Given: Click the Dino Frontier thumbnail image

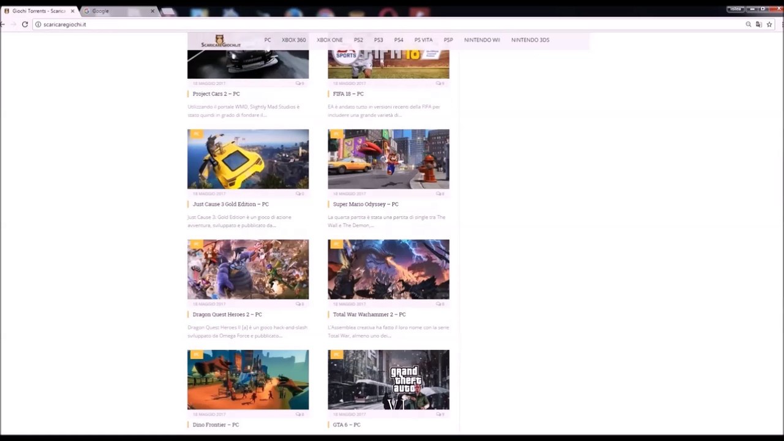Looking at the screenshot, I should (248, 380).
